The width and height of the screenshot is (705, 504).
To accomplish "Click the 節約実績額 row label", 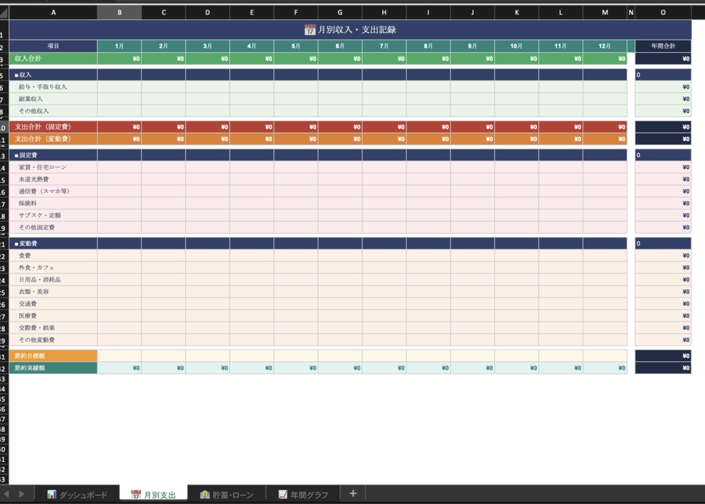I will coord(53,368).
